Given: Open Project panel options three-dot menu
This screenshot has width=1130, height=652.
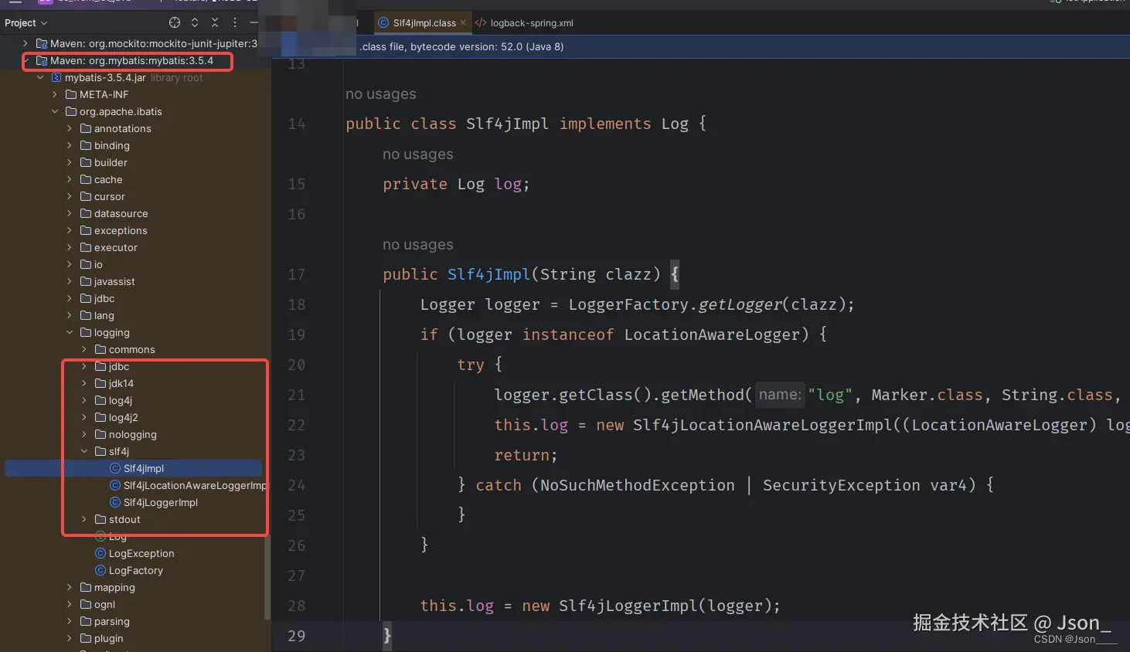Looking at the screenshot, I should click(235, 22).
